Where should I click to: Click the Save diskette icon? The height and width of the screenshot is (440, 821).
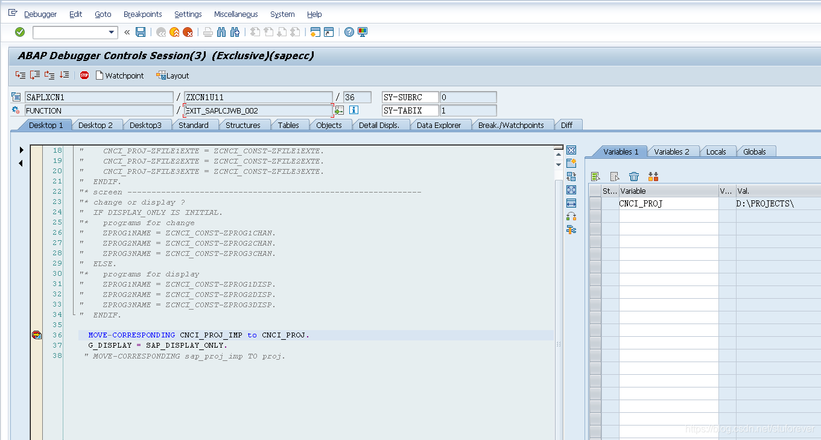(x=141, y=32)
